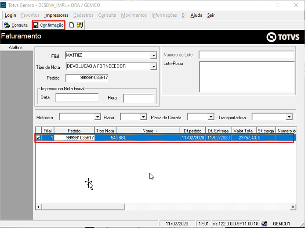The height and width of the screenshot is (228, 305).
Task: Open the Placa dropdown
Action: (143, 117)
